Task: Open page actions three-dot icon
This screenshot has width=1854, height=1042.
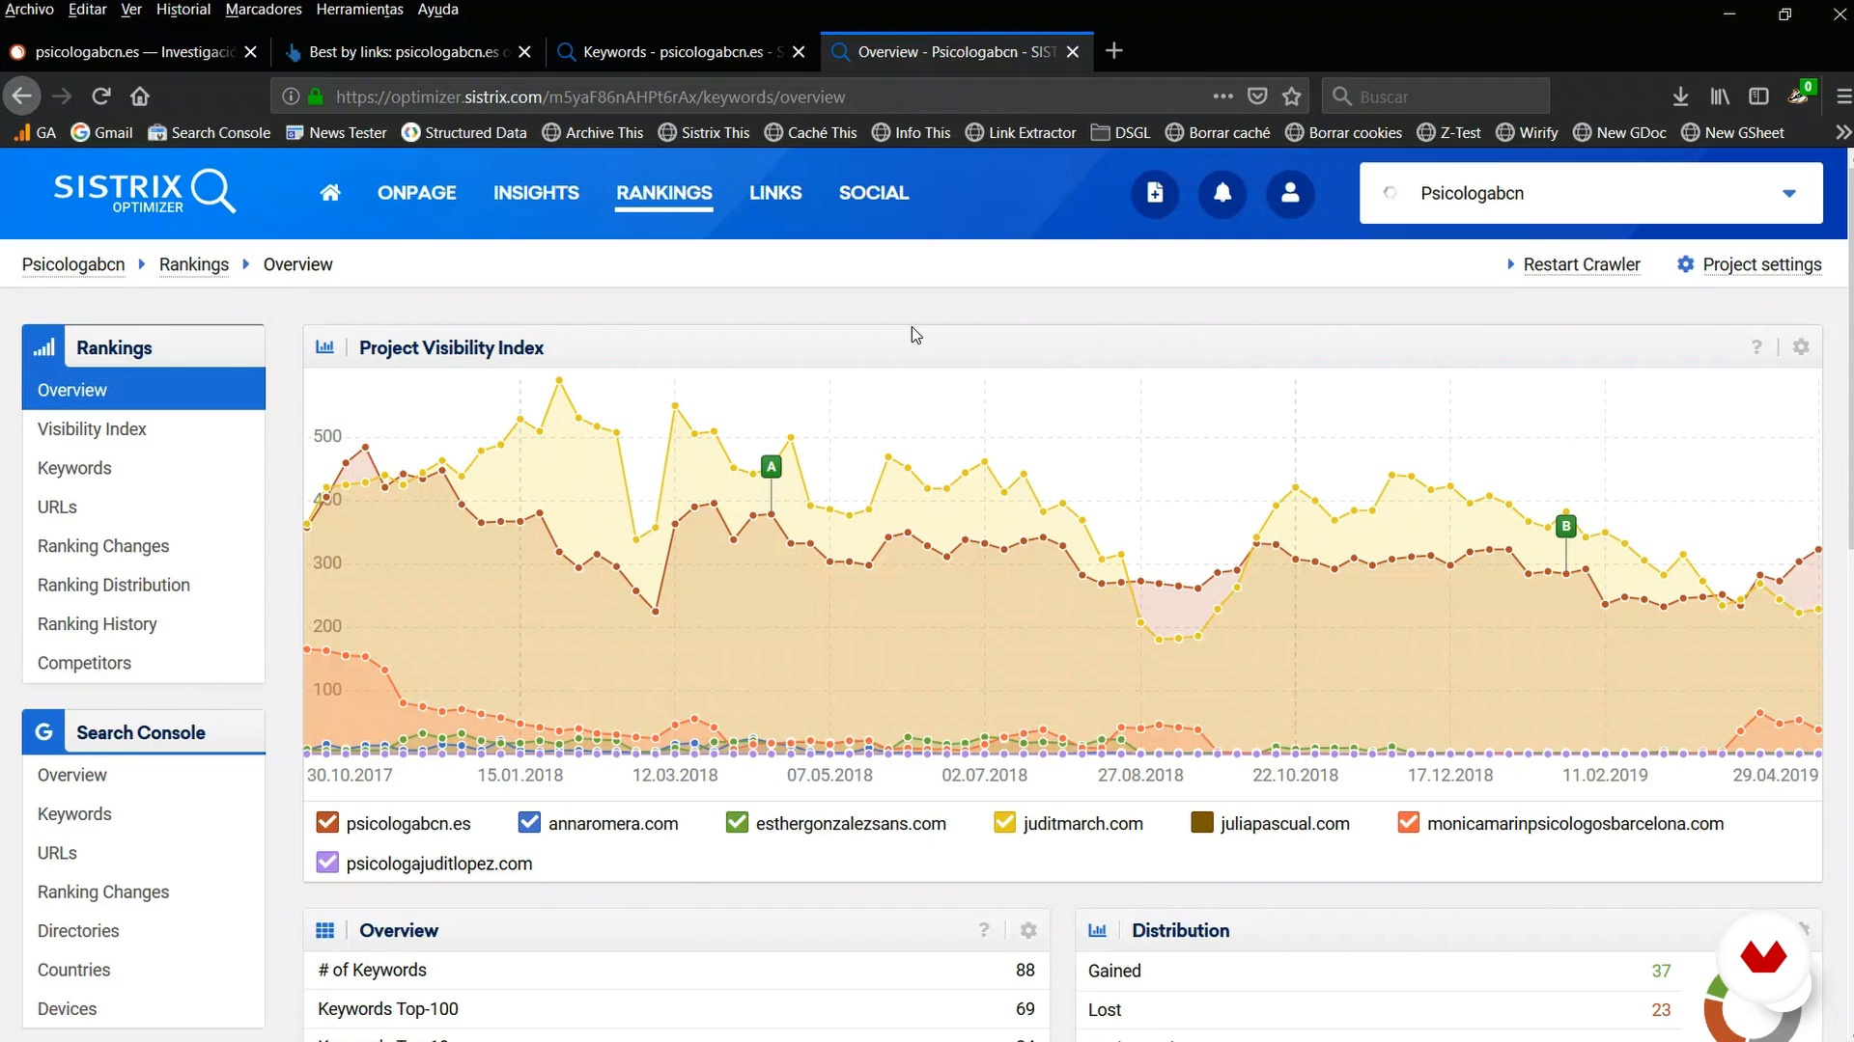Action: (1222, 96)
